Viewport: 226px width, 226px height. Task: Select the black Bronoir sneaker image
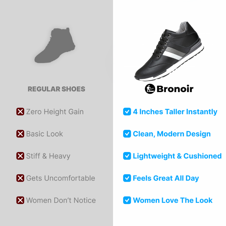169,51
